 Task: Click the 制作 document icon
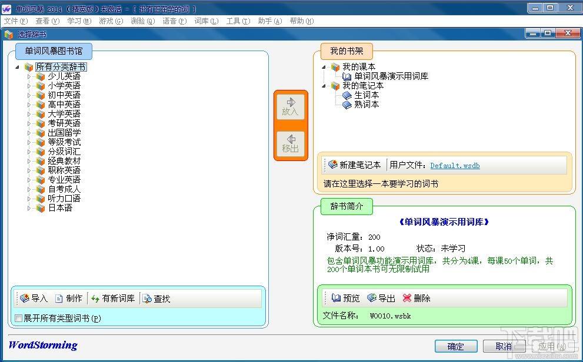59,299
